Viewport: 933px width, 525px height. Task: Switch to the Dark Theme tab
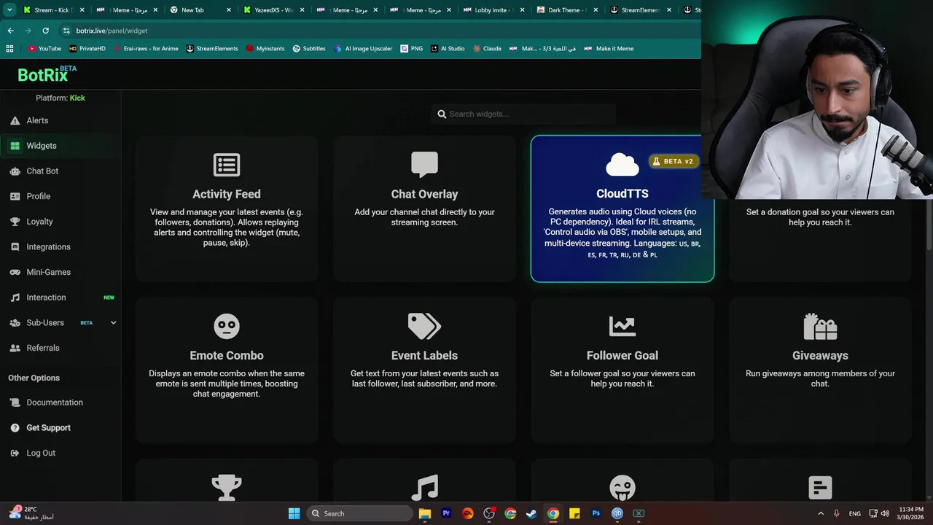coord(568,10)
